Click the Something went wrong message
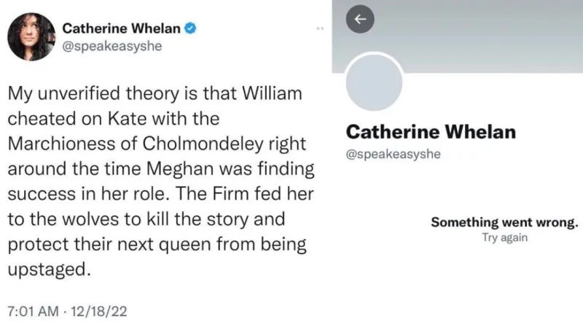This screenshot has width=583, height=322. [504, 222]
